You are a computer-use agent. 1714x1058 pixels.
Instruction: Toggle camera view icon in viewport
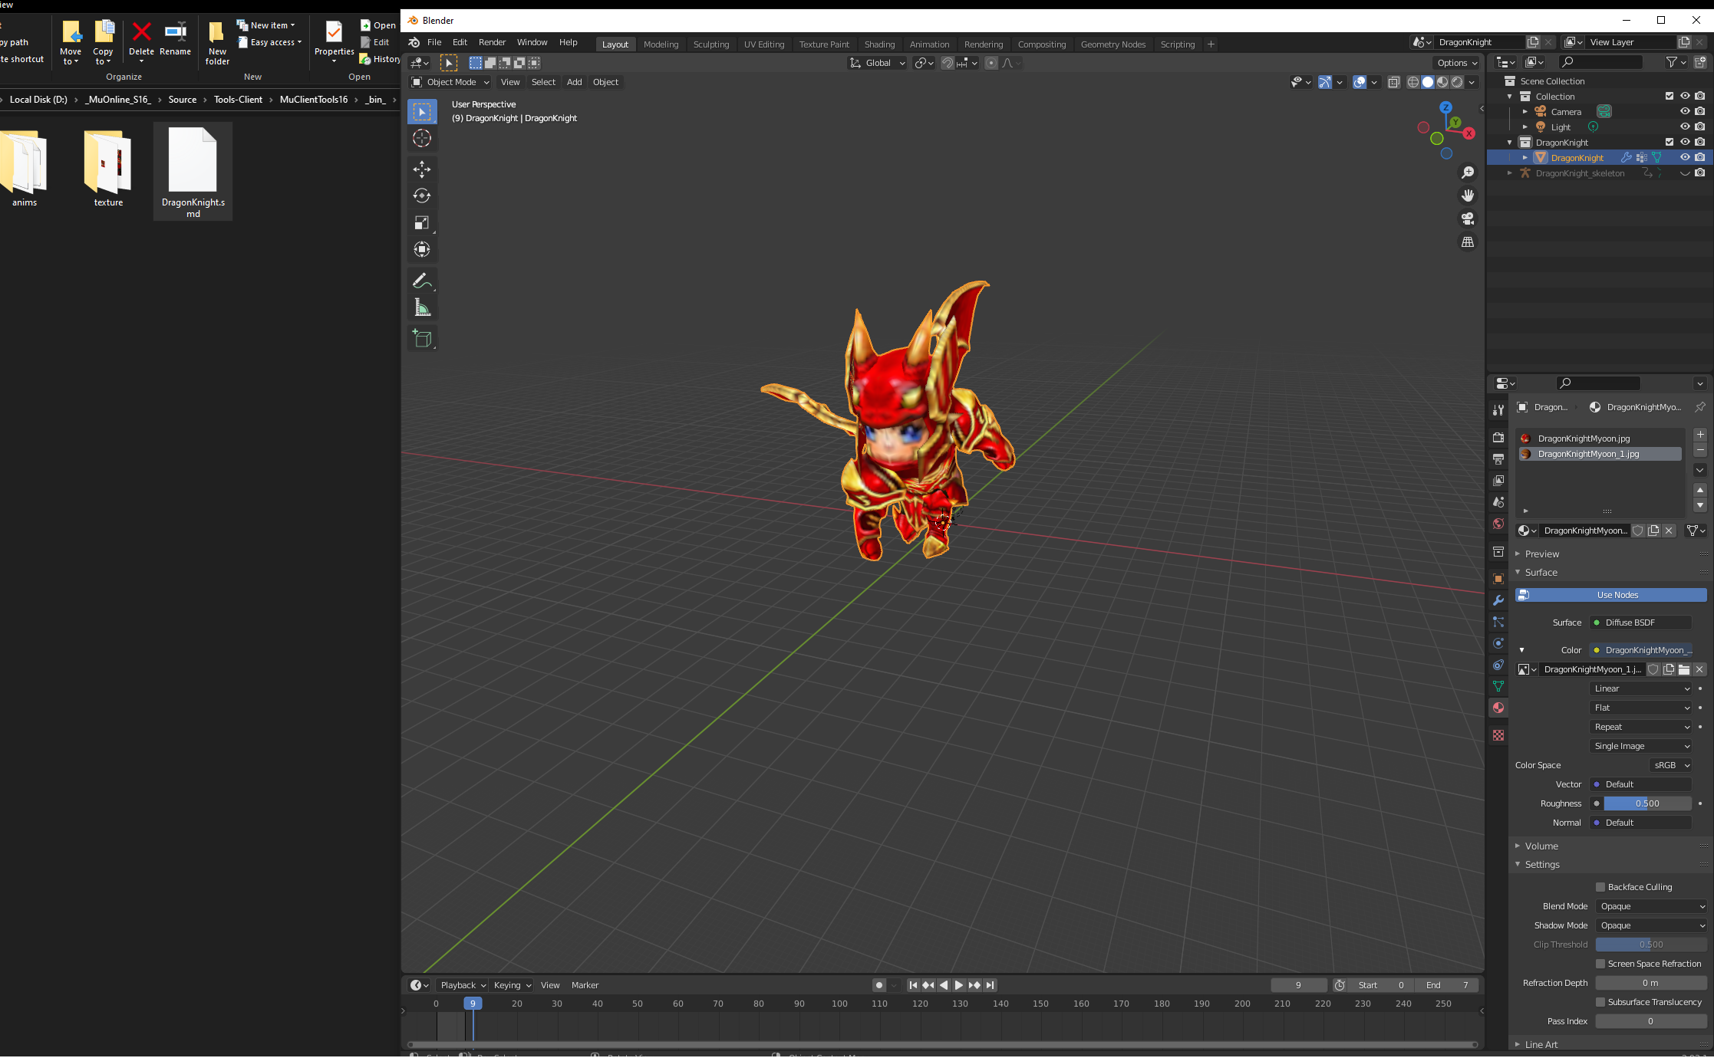1468,219
